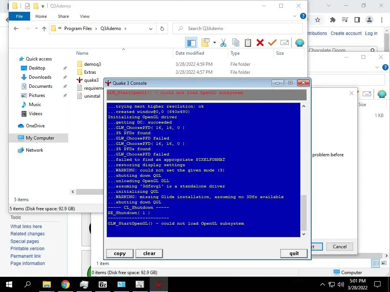Viewport: 390px width, 292px height.
Task: Click the Log in link in Chrome
Action: click(371, 33)
